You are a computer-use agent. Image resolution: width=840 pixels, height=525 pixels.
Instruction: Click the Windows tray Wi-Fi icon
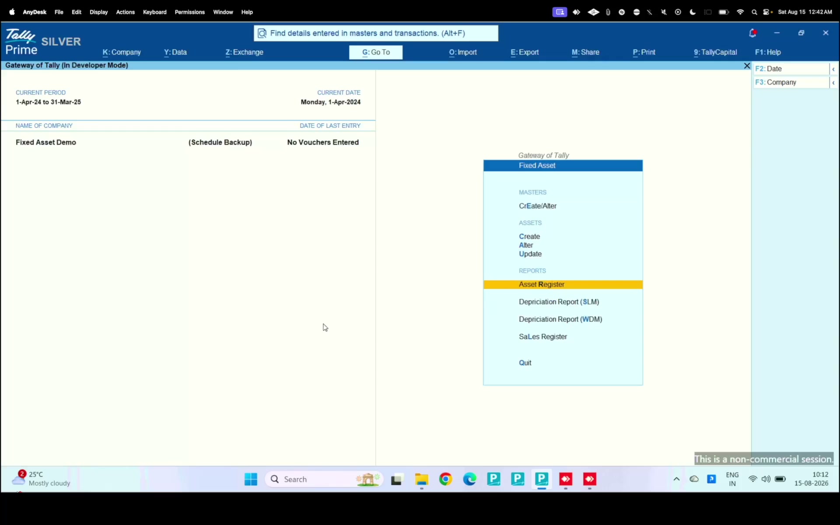752,479
